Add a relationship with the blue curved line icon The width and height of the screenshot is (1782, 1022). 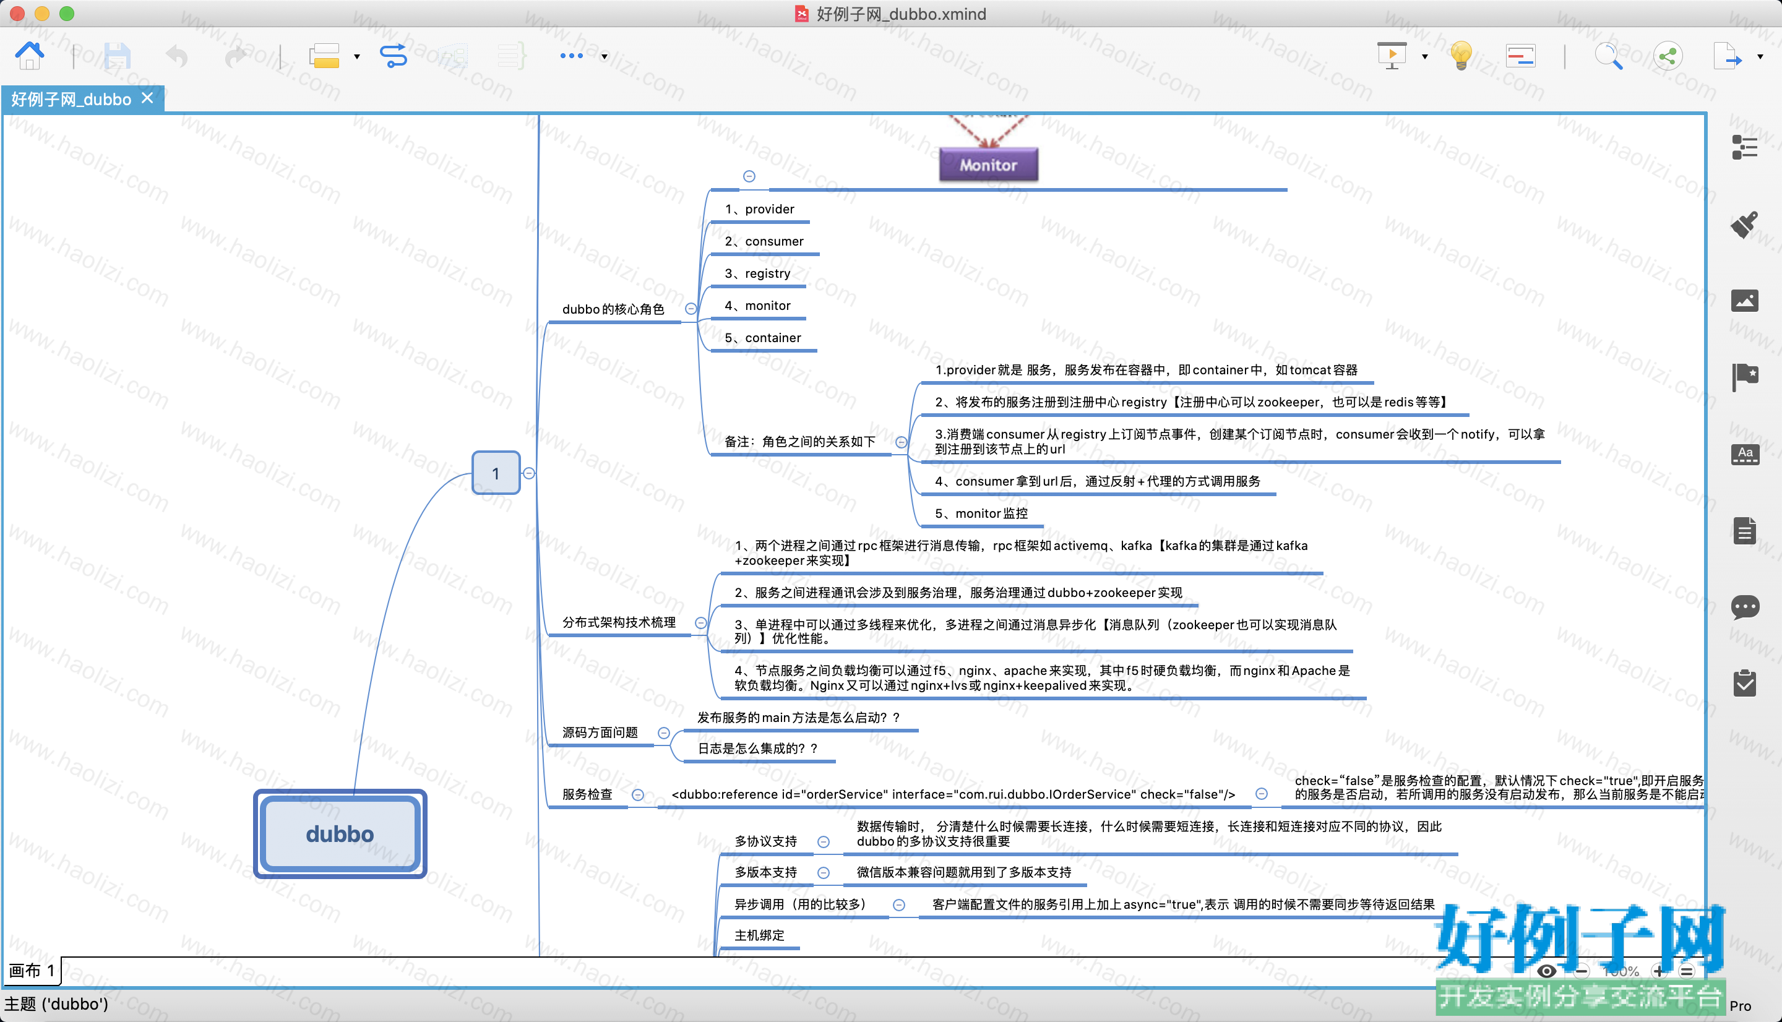(393, 56)
